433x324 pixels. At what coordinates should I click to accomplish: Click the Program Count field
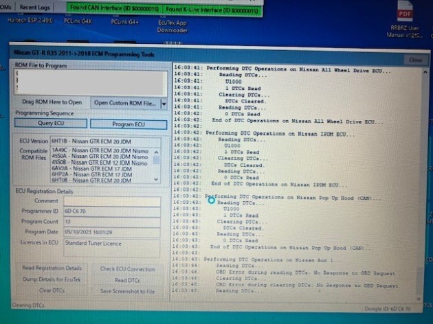pos(112,222)
